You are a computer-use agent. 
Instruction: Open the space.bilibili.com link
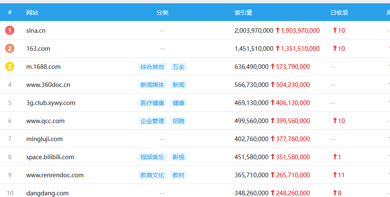click(x=50, y=157)
